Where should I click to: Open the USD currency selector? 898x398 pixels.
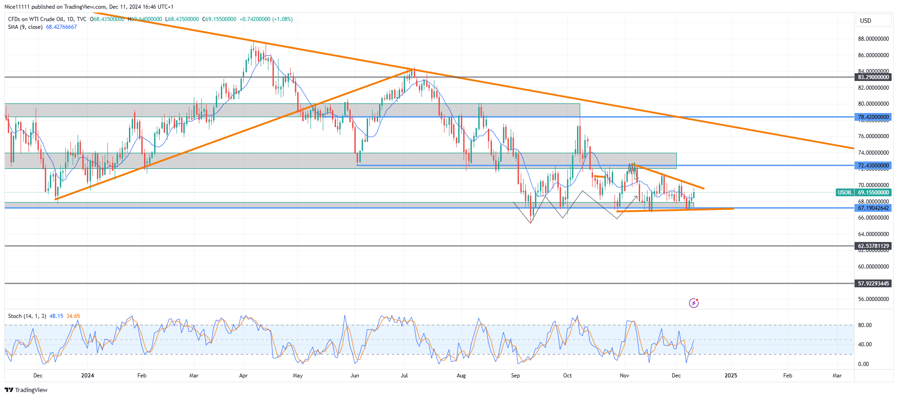(873, 21)
